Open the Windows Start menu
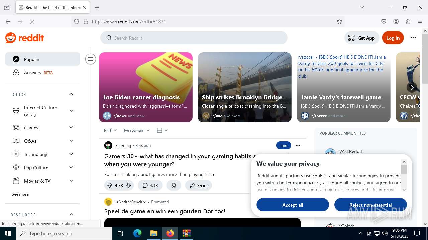The height and width of the screenshot is (240, 428). 8,233
